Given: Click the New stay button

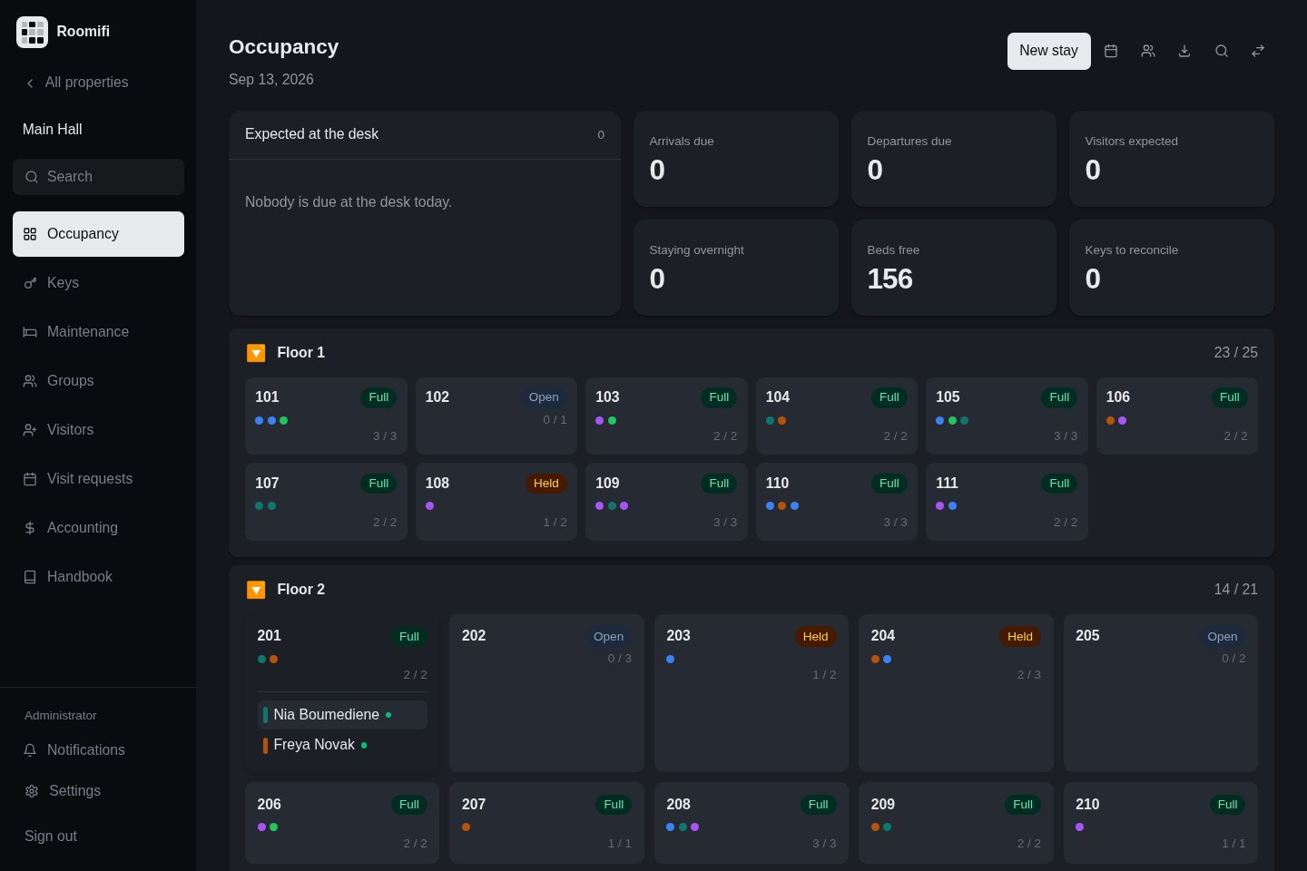Looking at the screenshot, I should click(x=1049, y=51).
